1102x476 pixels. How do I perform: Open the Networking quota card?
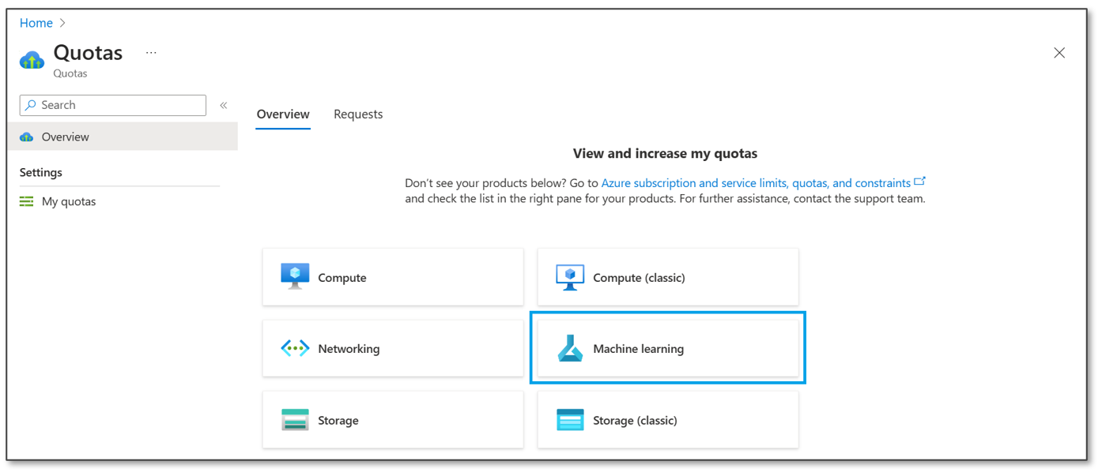[x=393, y=348]
